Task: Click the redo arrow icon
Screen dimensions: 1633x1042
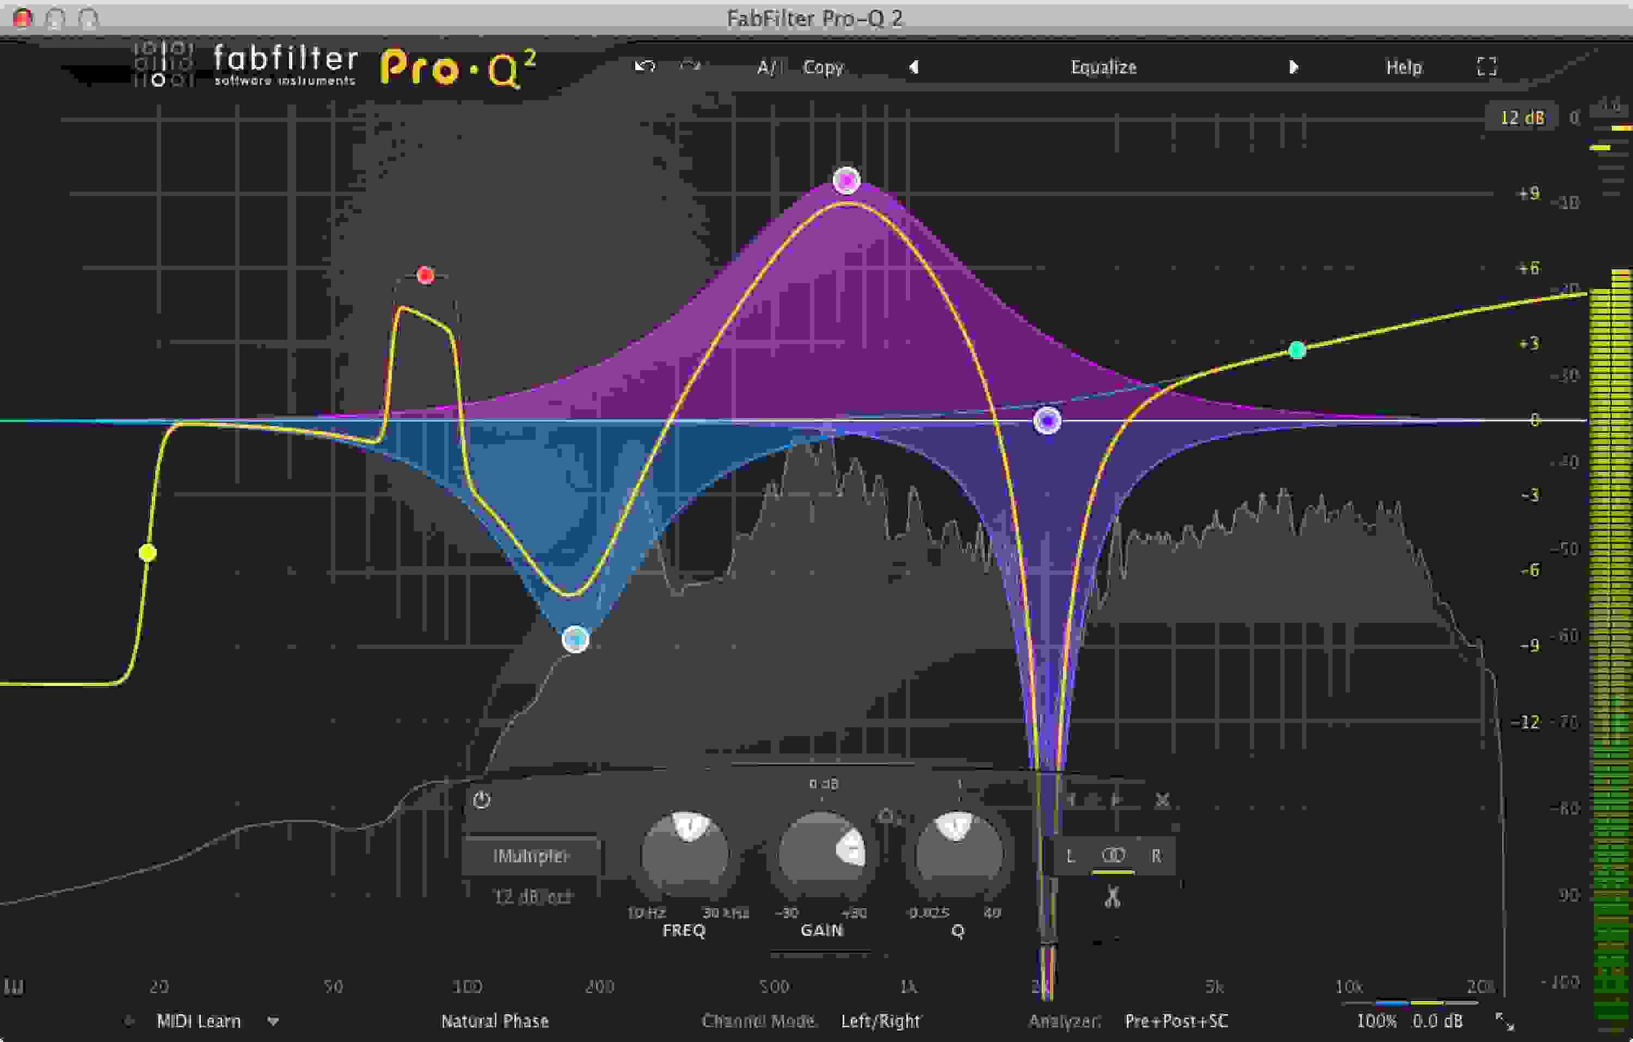Action: [x=690, y=67]
